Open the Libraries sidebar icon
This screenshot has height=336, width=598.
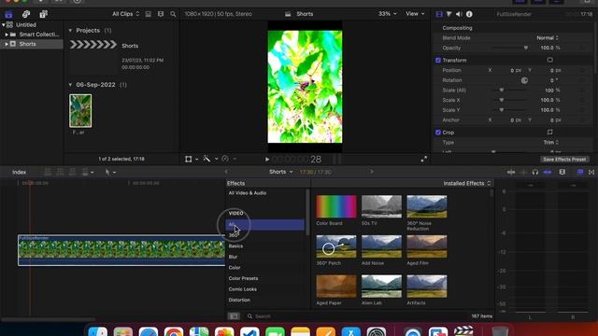tap(8, 15)
